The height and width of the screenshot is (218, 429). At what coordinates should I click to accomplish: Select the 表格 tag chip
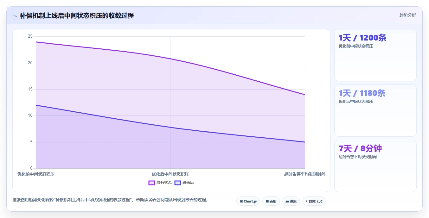point(271,201)
